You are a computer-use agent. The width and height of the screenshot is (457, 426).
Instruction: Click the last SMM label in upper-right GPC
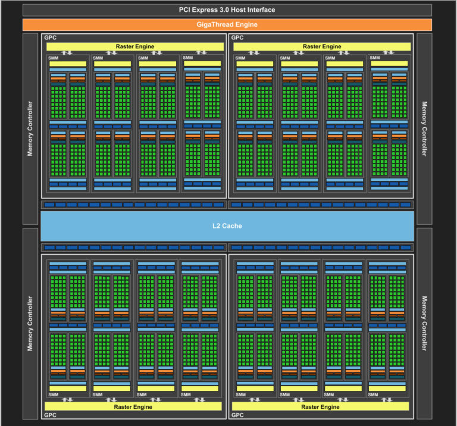[x=374, y=58]
